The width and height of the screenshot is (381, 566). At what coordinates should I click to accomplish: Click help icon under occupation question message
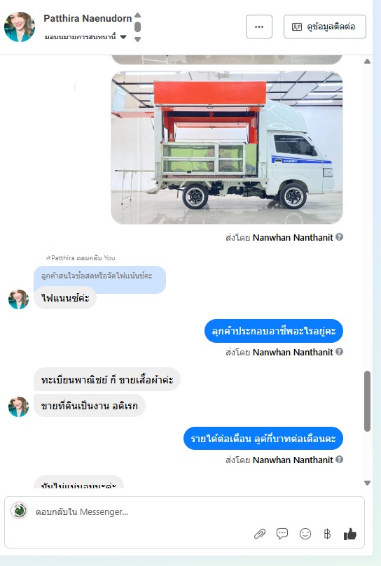[339, 352]
